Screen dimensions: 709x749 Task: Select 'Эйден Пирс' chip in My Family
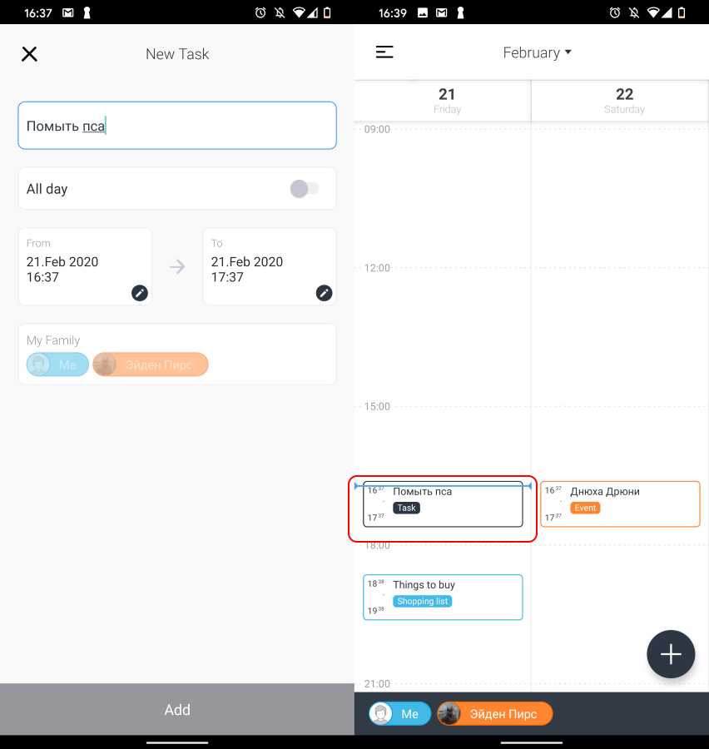tap(151, 365)
